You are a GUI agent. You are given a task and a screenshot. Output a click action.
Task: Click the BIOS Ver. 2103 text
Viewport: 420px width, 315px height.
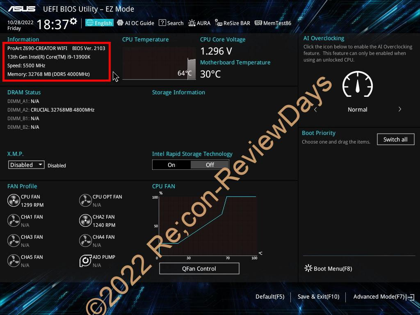pyautogui.click(x=89, y=48)
